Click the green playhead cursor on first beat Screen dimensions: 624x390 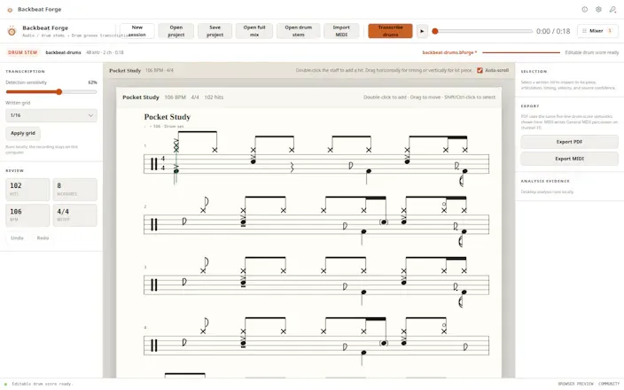175,161
